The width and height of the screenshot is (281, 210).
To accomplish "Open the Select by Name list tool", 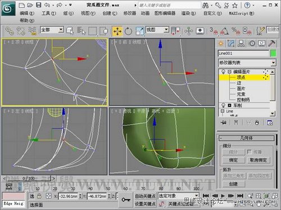I will pos(81,31).
